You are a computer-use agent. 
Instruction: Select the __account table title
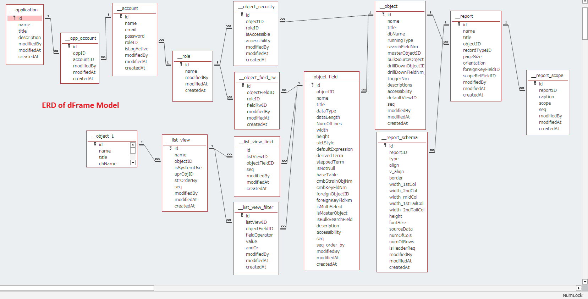(128, 8)
